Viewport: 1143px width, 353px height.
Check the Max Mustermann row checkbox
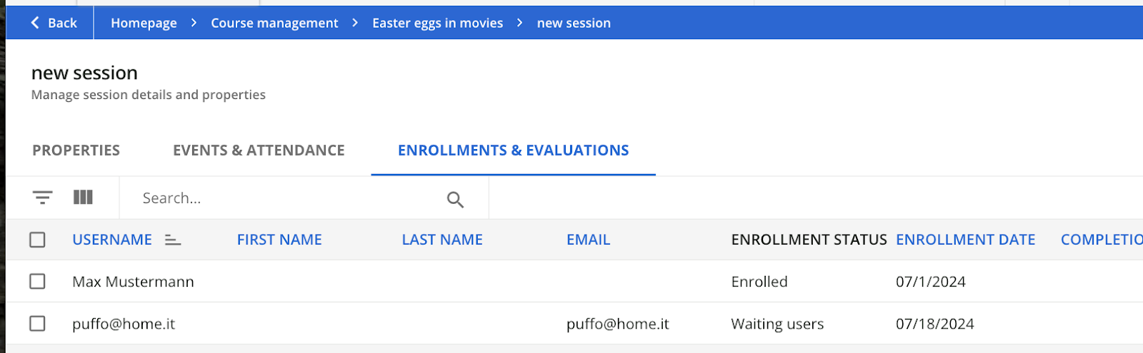38,282
